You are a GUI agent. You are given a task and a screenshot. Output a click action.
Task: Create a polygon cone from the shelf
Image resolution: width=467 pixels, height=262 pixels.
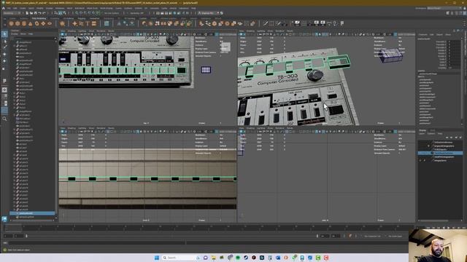coord(31,23)
